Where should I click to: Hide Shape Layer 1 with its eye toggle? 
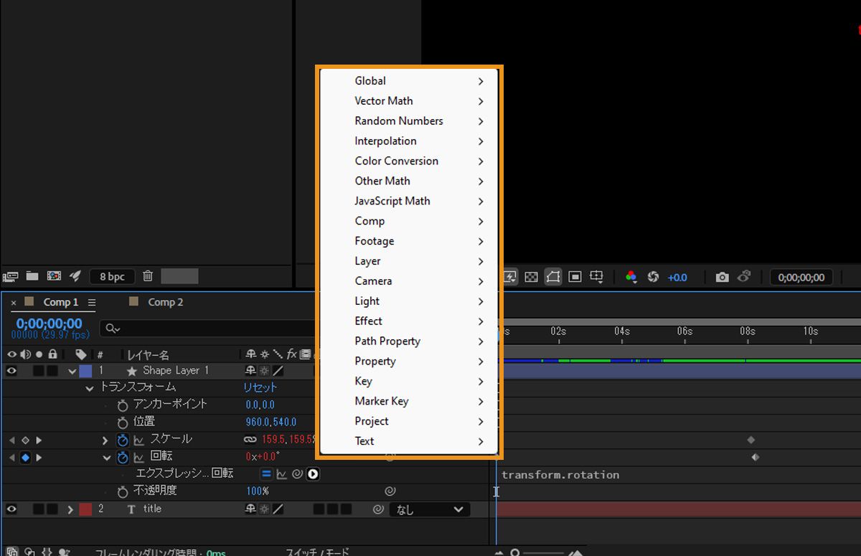pyautogui.click(x=10, y=371)
